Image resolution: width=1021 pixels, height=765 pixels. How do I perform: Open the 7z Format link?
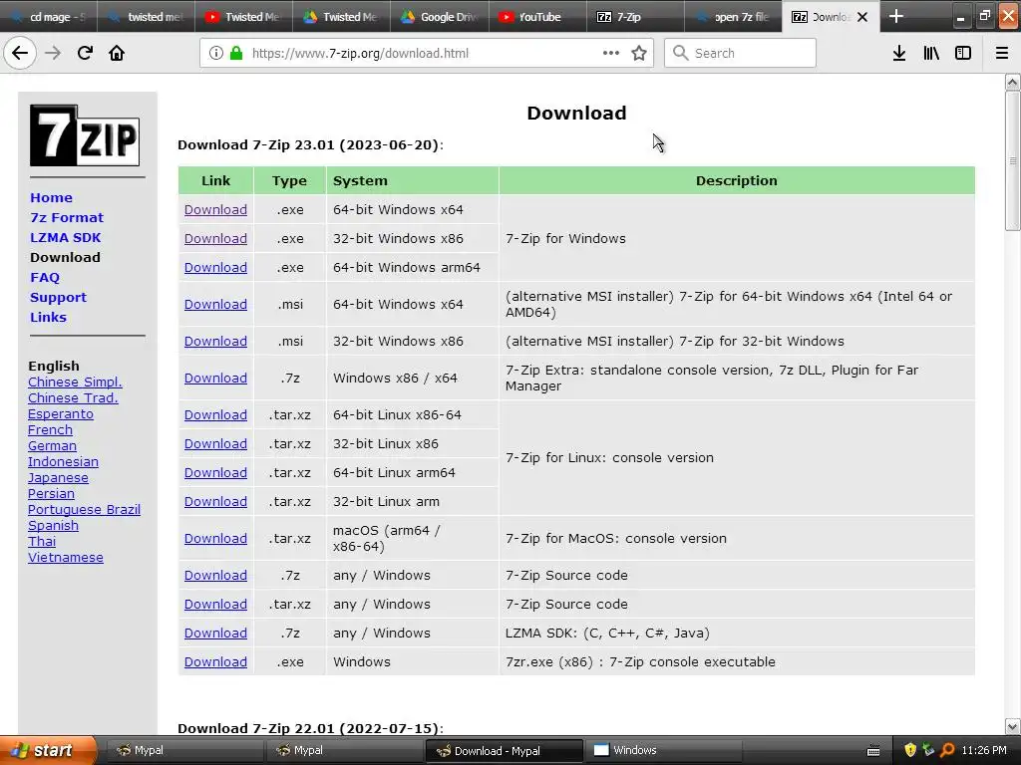tap(67, 218)
